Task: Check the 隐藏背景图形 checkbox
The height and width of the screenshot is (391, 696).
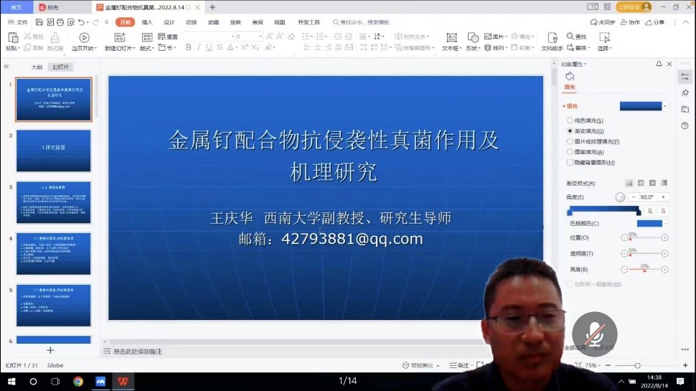Action: point(570,163)
